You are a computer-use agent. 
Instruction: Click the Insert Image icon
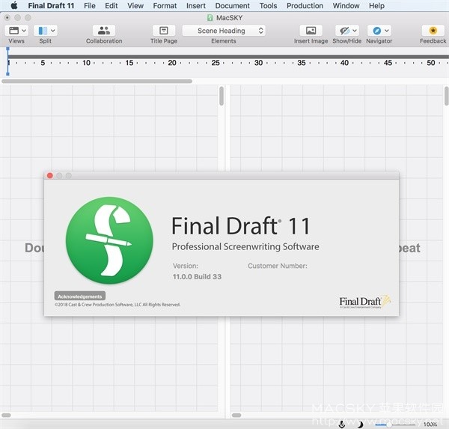[x=311, y=31]
